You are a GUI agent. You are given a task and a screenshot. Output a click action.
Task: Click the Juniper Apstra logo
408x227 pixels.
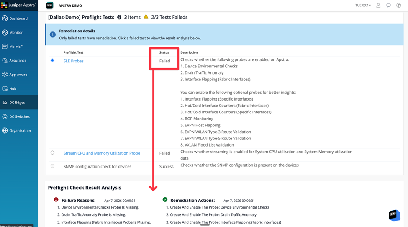[19, 5]
